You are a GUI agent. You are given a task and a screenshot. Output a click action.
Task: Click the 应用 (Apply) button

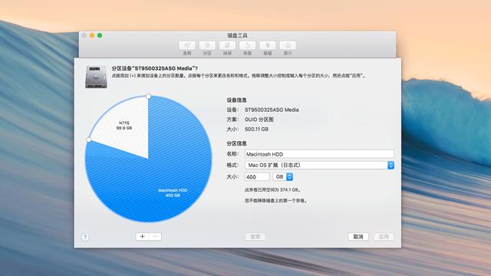pos(384,237)
